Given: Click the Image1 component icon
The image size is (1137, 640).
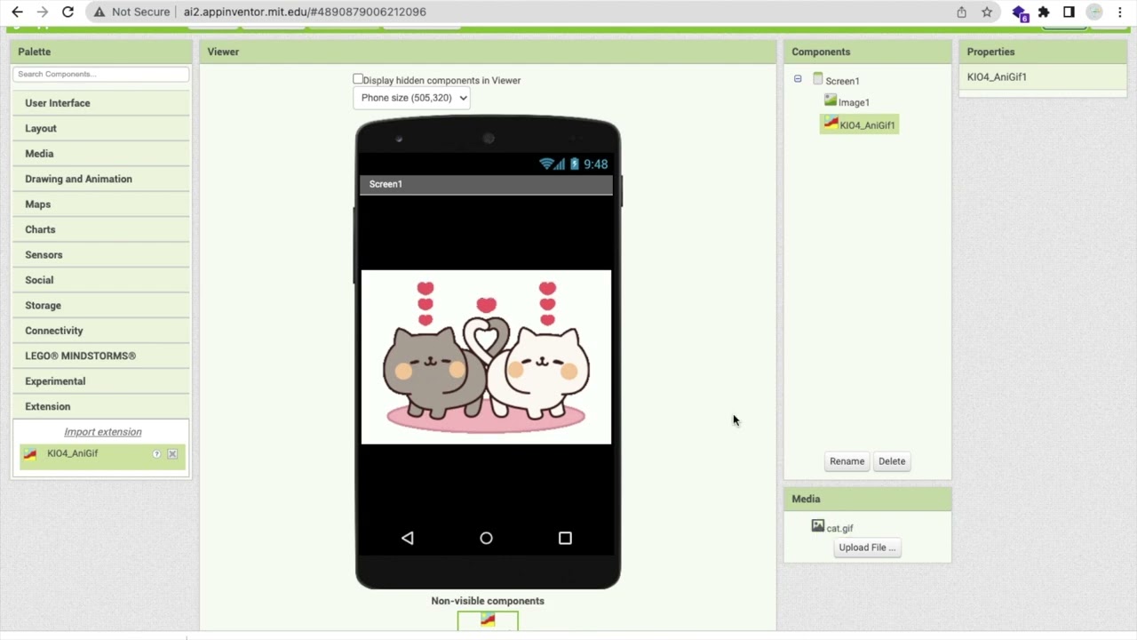Looking at the screenshot, I should click(831, 100).
